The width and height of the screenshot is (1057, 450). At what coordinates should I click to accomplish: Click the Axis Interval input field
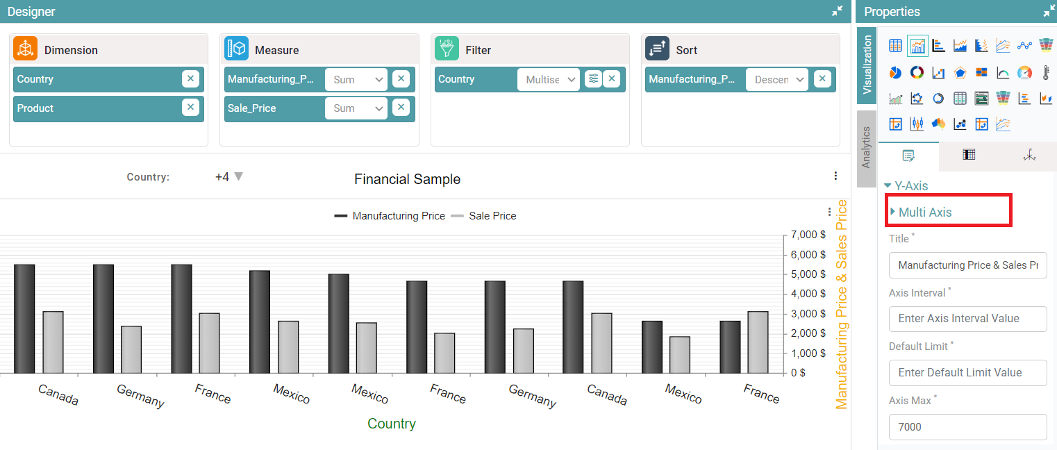click(967, 319)
